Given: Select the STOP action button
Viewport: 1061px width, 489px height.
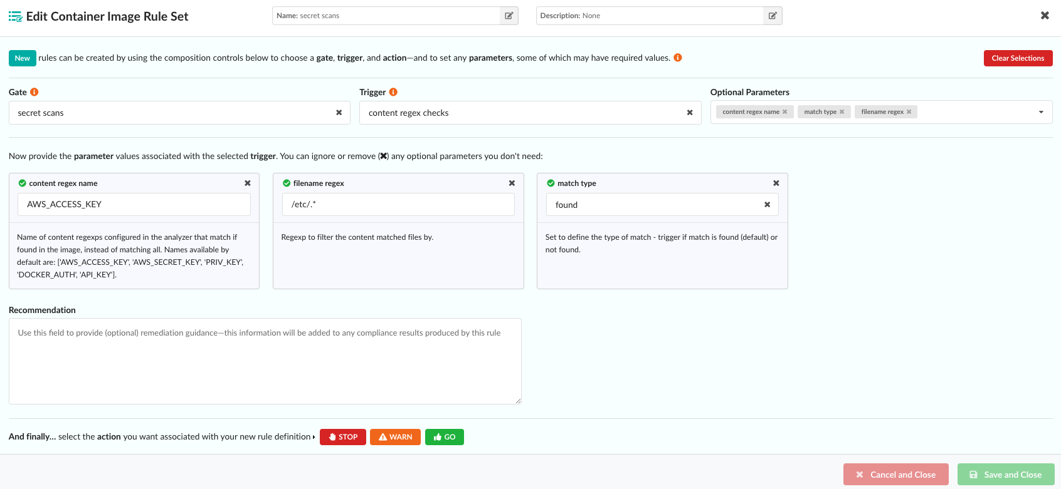Looking at the screenshot, I should 343,437.
